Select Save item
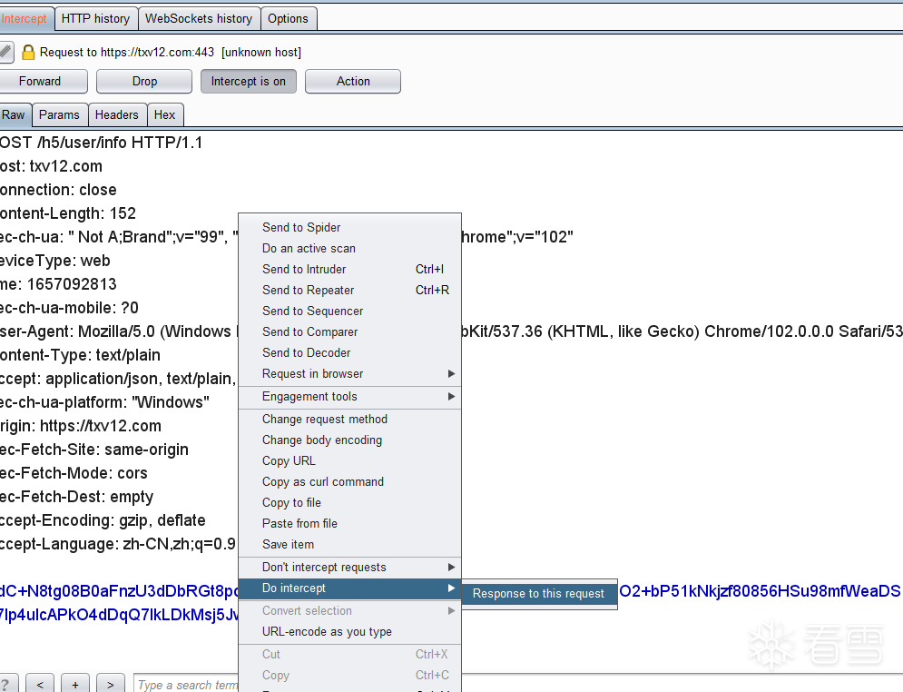 (x=349, y=545)
